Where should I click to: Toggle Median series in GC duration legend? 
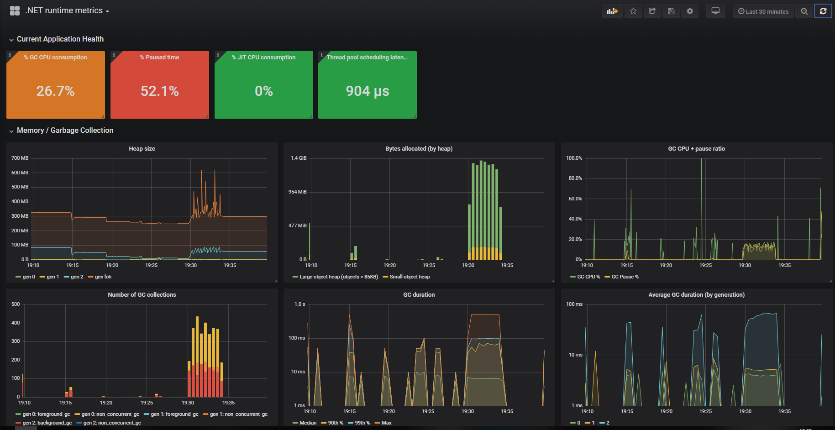click(308, 423)
